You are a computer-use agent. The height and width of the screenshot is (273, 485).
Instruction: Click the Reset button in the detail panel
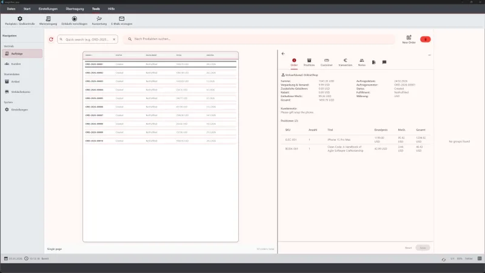coord(408,248)
